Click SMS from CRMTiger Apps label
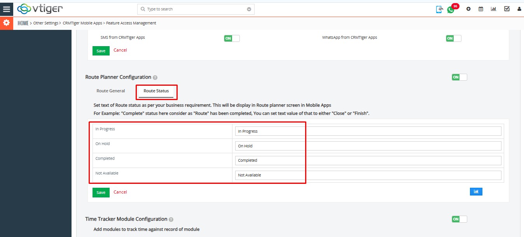 [123, 38]
